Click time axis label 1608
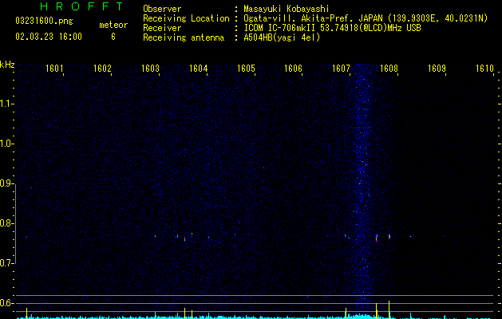Viewport: 502px width, 319px height. (x=389, y=69)
